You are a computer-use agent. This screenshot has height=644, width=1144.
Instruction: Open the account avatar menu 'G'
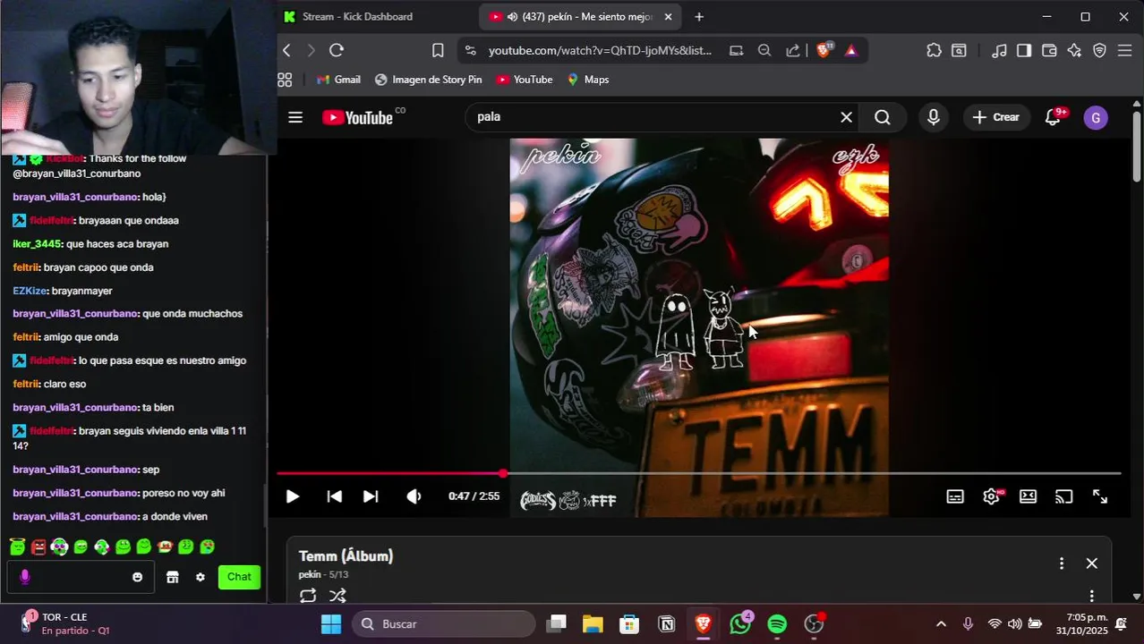(1096, 117)
